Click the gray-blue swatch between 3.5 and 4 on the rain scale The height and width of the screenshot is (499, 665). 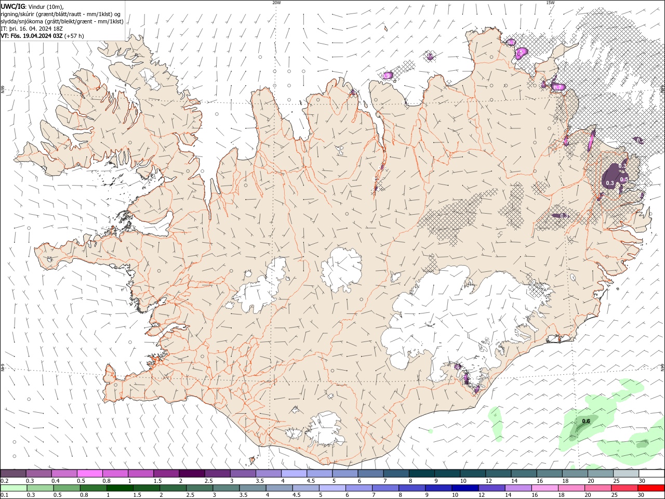click(x=252, y=488)
